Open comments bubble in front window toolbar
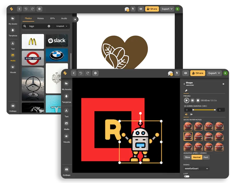This screenshot has height=183, width=235. 170,73
